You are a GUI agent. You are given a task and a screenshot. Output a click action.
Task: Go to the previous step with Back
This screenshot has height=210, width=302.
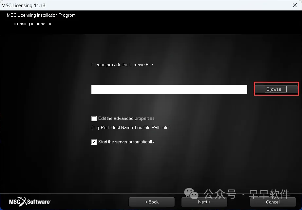pos(152,202)
